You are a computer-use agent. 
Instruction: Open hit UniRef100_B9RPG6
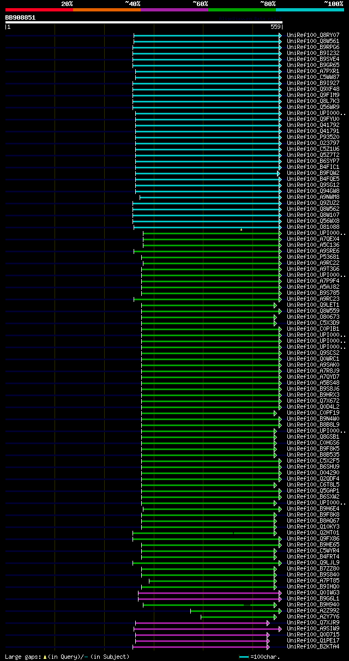[x=313, y=47]
